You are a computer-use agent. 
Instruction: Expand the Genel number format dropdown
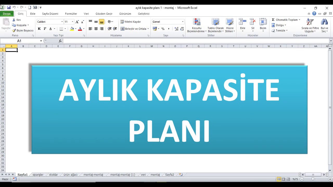(183, 22)
